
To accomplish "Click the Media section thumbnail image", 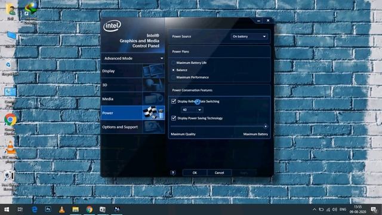I will click(153, 99).
